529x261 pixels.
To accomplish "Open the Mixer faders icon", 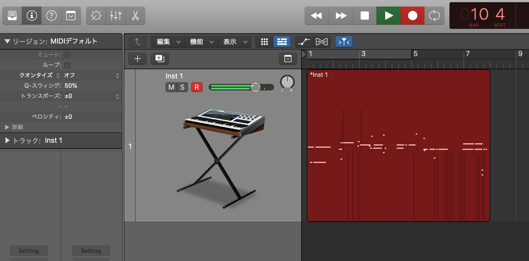I will tap(116, 16).
